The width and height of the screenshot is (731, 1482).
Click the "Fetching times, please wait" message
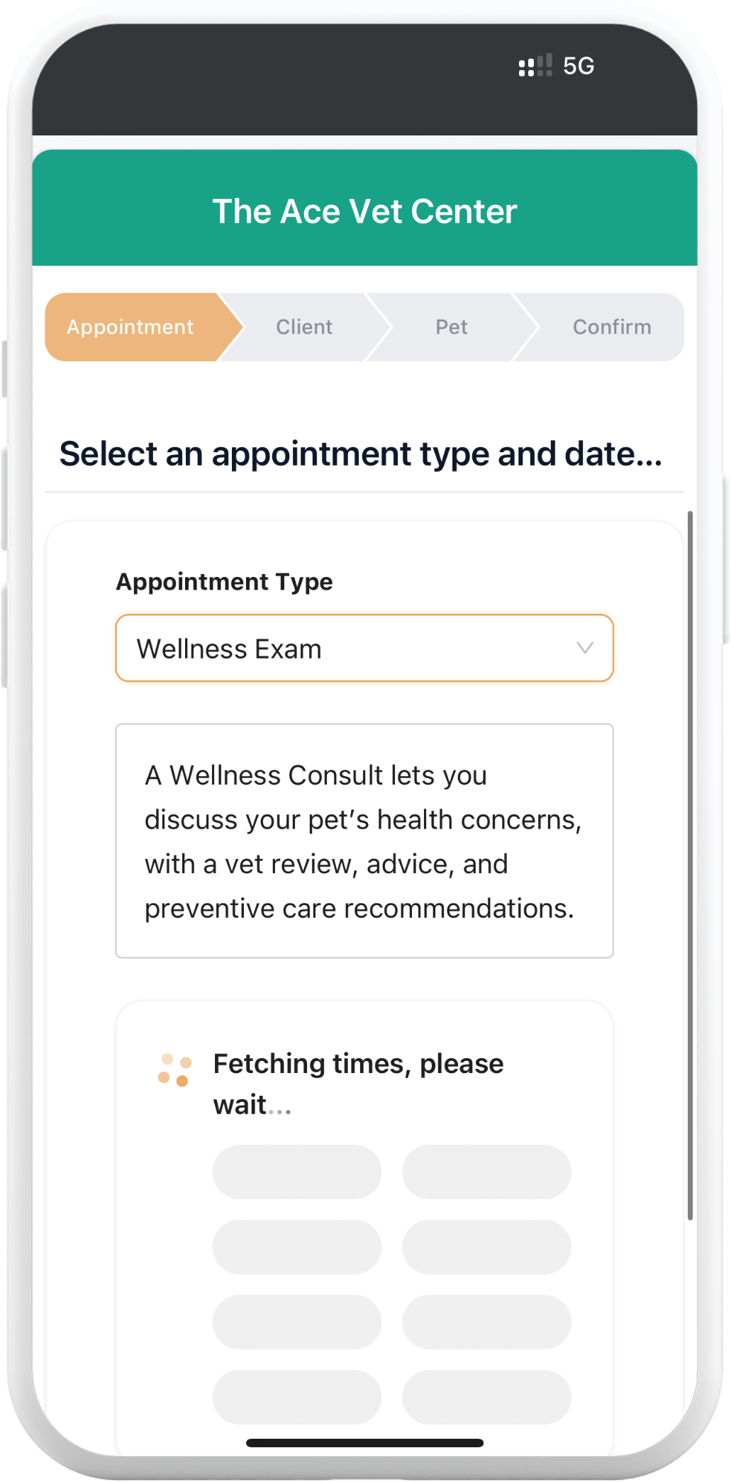pos(358,1084)
